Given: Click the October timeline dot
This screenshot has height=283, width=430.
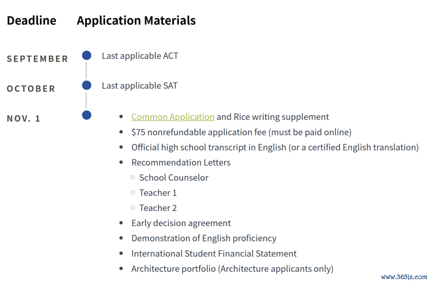Looking at the screenshot, I should 87,85.
